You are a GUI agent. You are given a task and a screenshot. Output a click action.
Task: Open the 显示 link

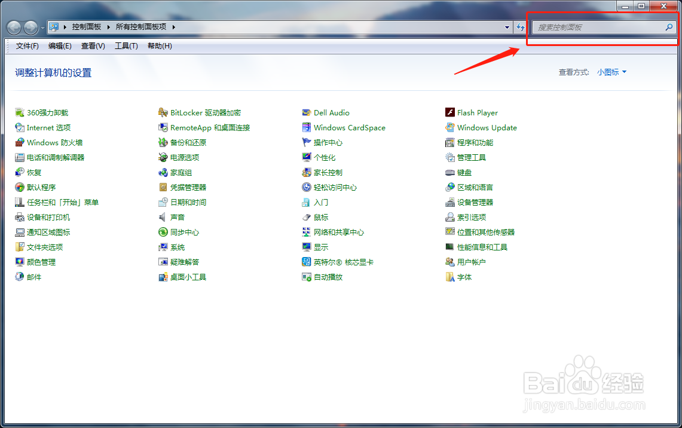pyautogui.click(x=321, y=247)
